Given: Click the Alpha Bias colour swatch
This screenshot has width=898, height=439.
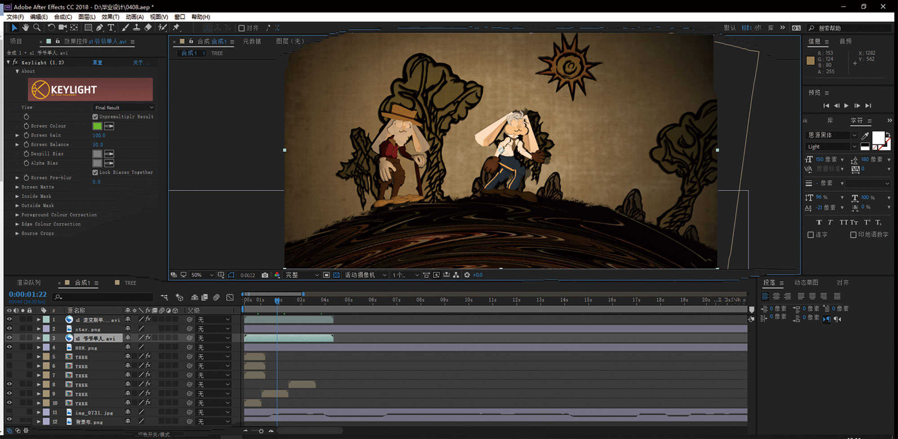Looking at the screenshot, I should click(x=97, y=163).
